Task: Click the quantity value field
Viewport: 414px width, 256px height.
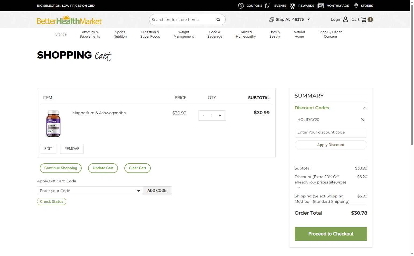Action: (x=212, y=116)
